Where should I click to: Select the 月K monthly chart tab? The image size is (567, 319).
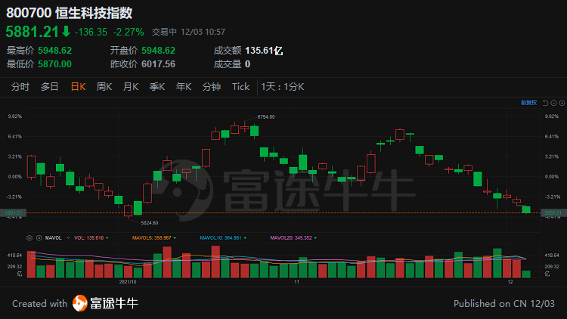click(x=131, y=87)
